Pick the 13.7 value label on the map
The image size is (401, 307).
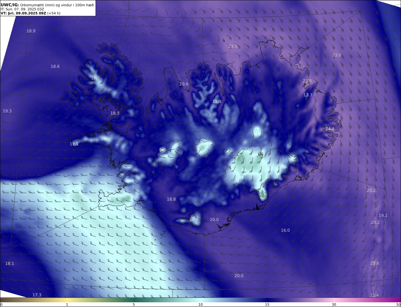point(308,95)
